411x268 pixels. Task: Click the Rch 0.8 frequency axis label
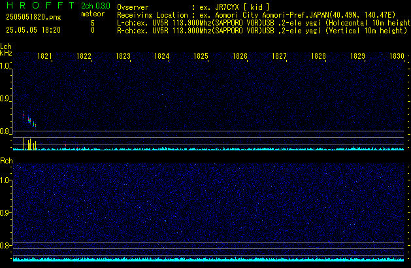5,245
